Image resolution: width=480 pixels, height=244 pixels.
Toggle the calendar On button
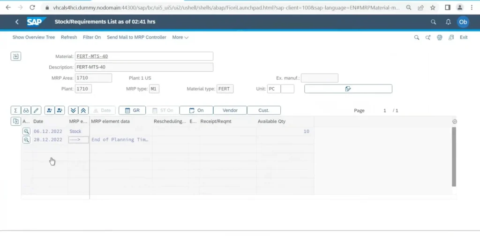click(196, 110)
